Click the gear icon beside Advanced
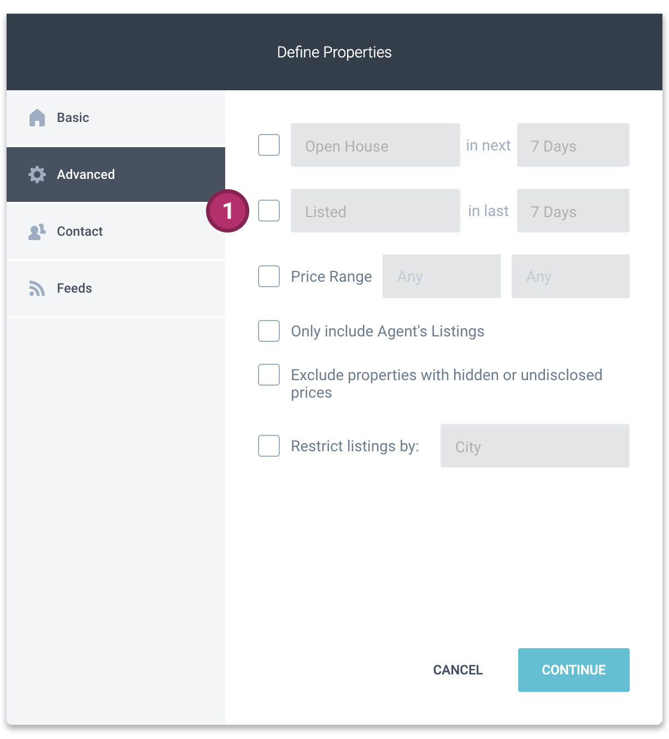This screenshot has width=669, height=739. (x=37, y=174)
